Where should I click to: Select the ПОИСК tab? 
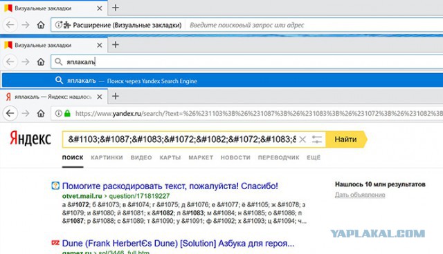[73, 157]
